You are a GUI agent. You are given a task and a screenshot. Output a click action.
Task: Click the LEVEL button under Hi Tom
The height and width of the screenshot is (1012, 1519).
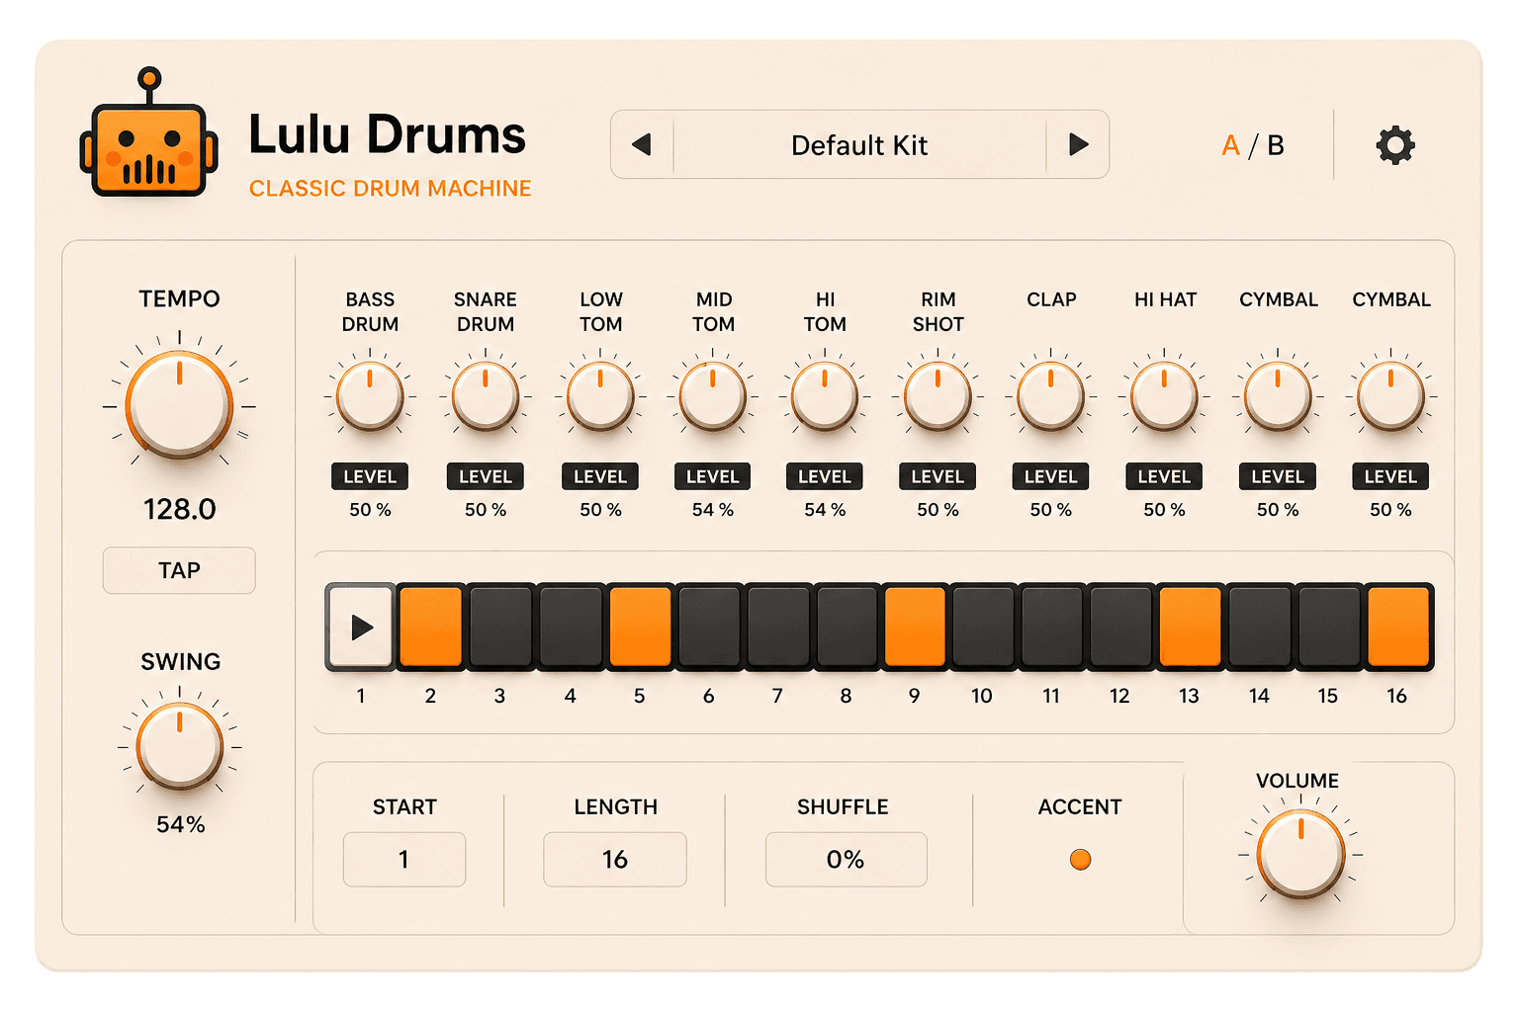[825, 476]
